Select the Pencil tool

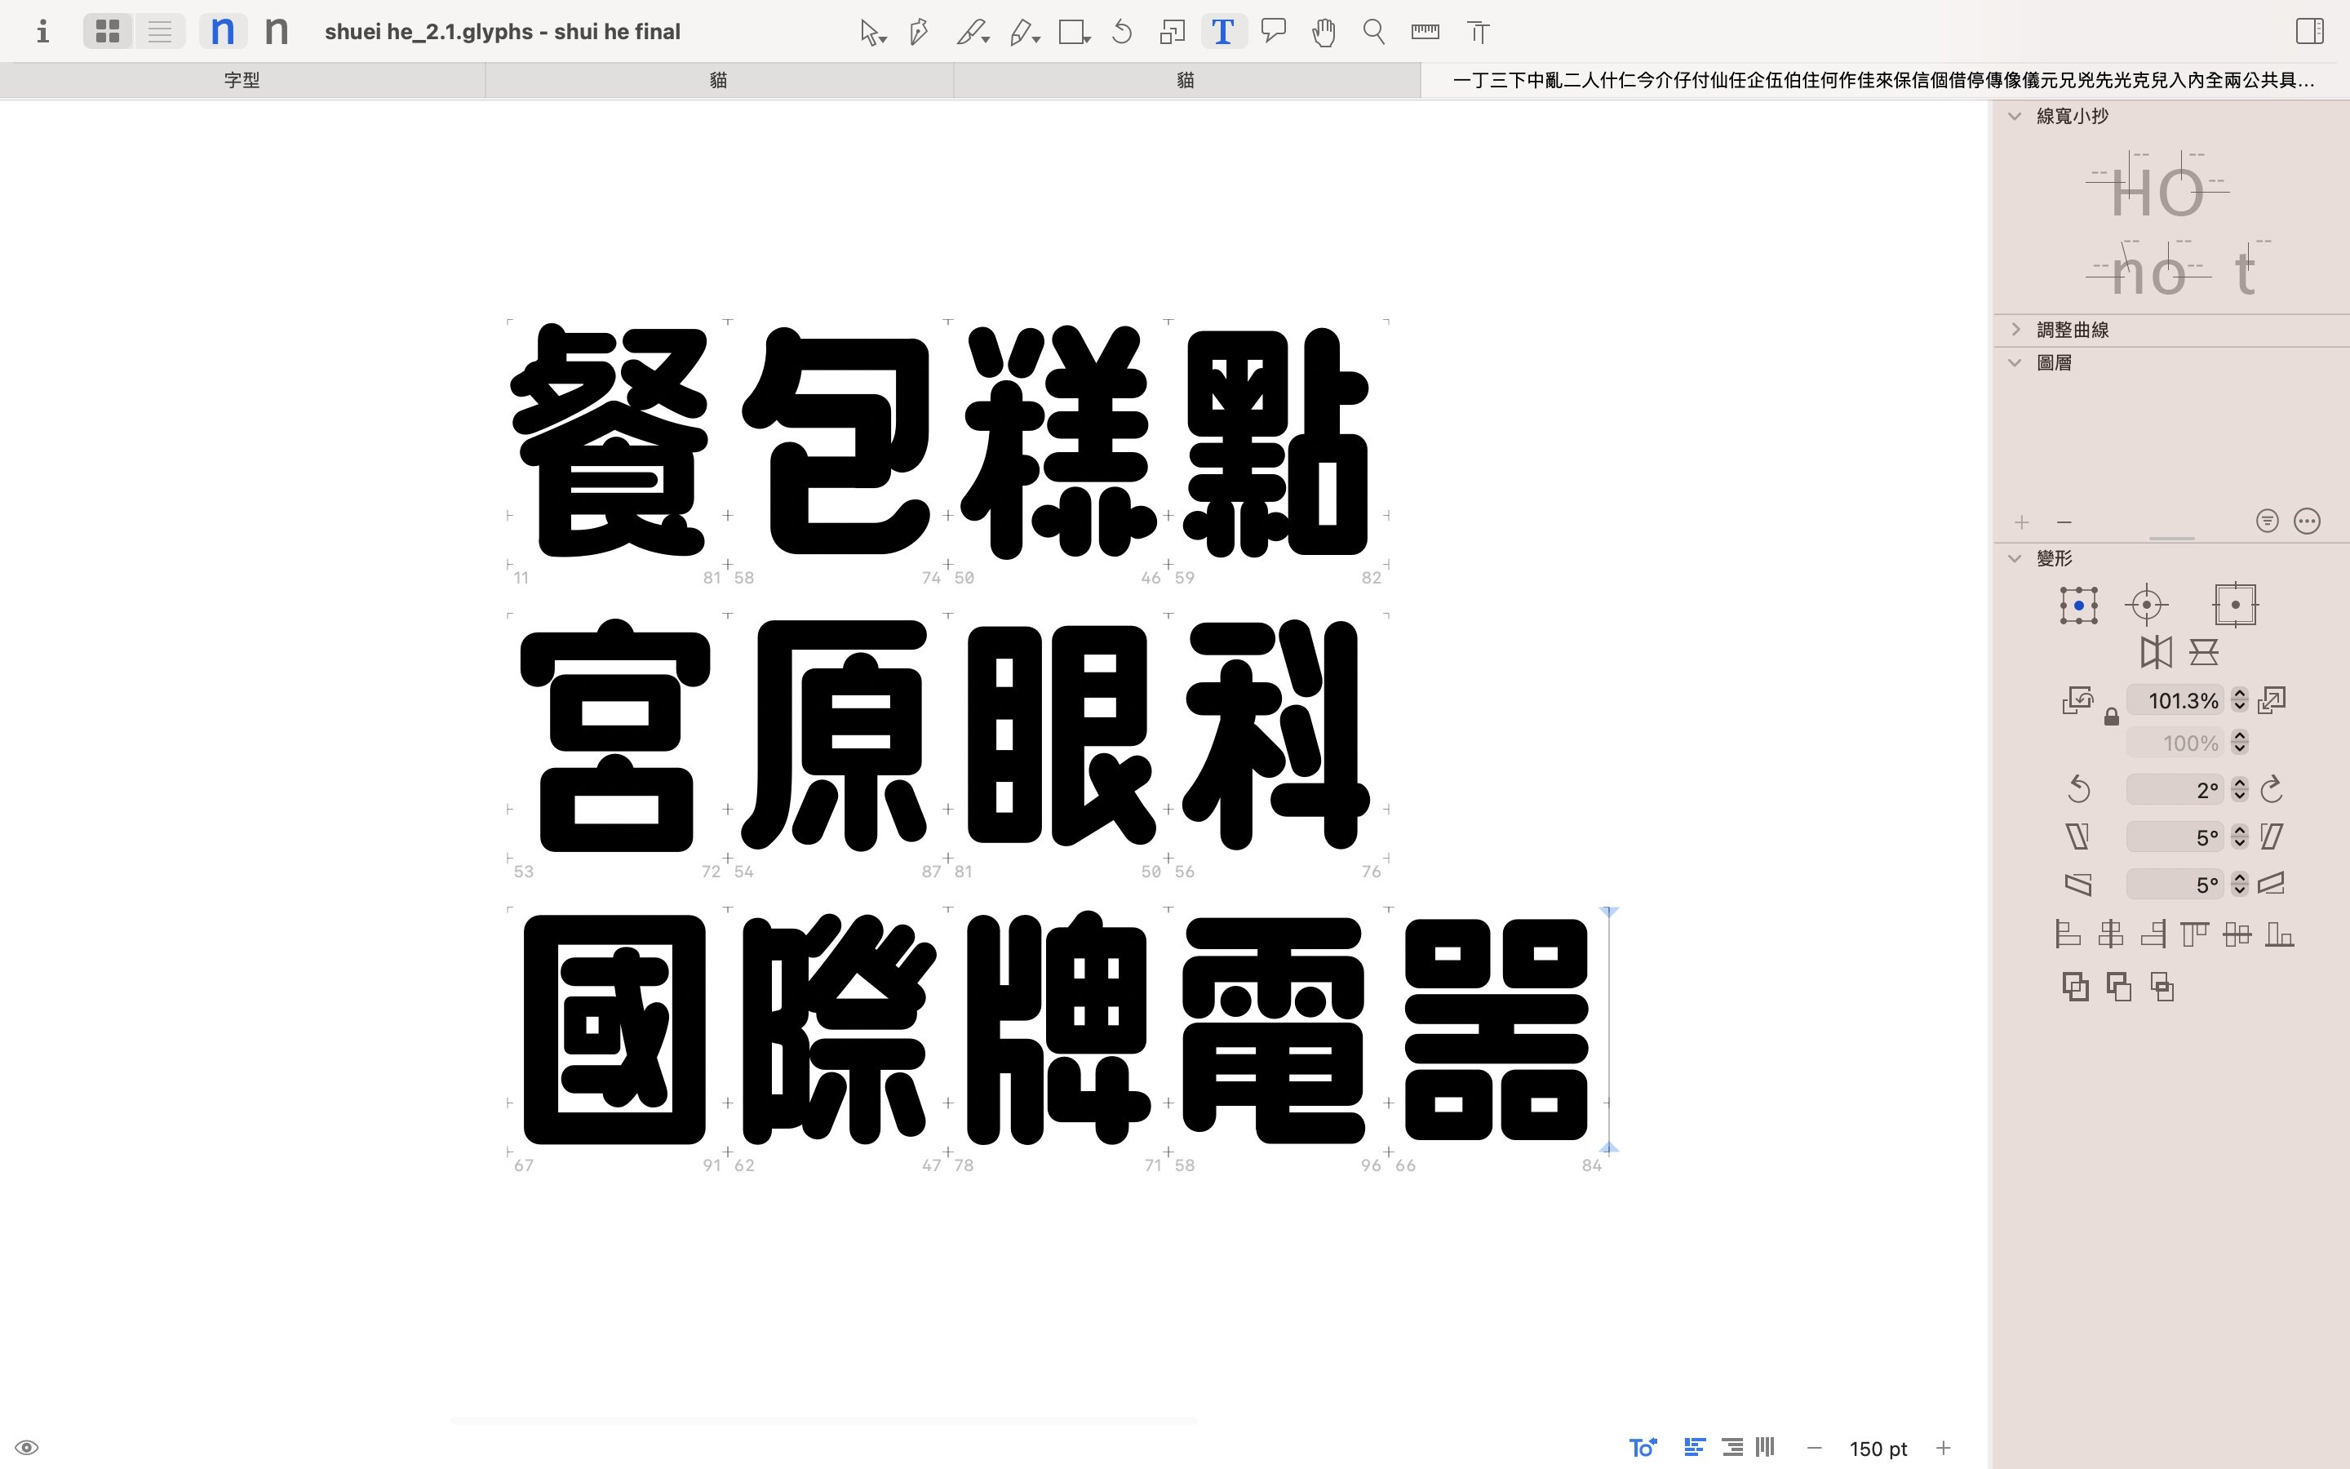click(1023, 32)
